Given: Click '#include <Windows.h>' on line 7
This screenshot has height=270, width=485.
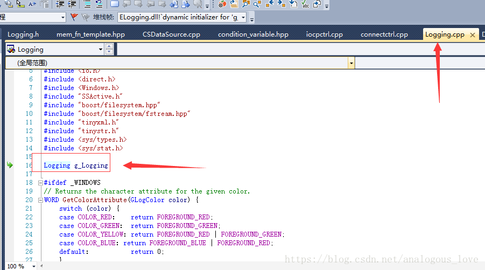Looking at the screenshot, I should point(81,88).
